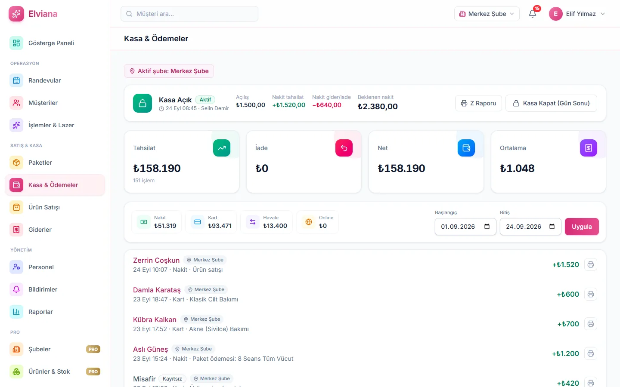
Task: Click the İade return arrow icon
Action: 344,148
